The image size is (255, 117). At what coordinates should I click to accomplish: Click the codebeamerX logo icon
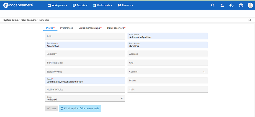pyautogui.click(x=6, y=5)
